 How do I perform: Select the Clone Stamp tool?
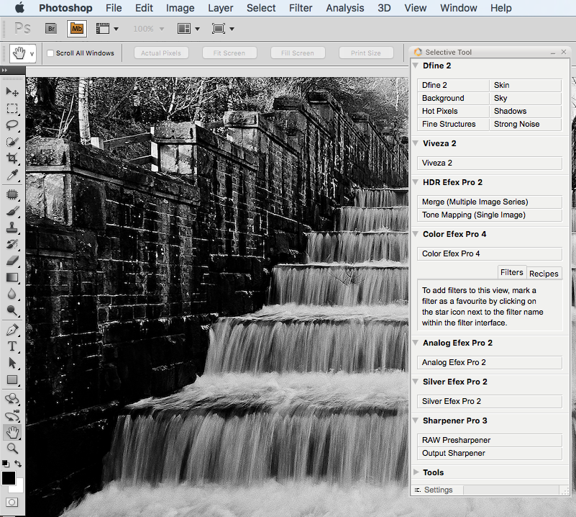point(12,228)
